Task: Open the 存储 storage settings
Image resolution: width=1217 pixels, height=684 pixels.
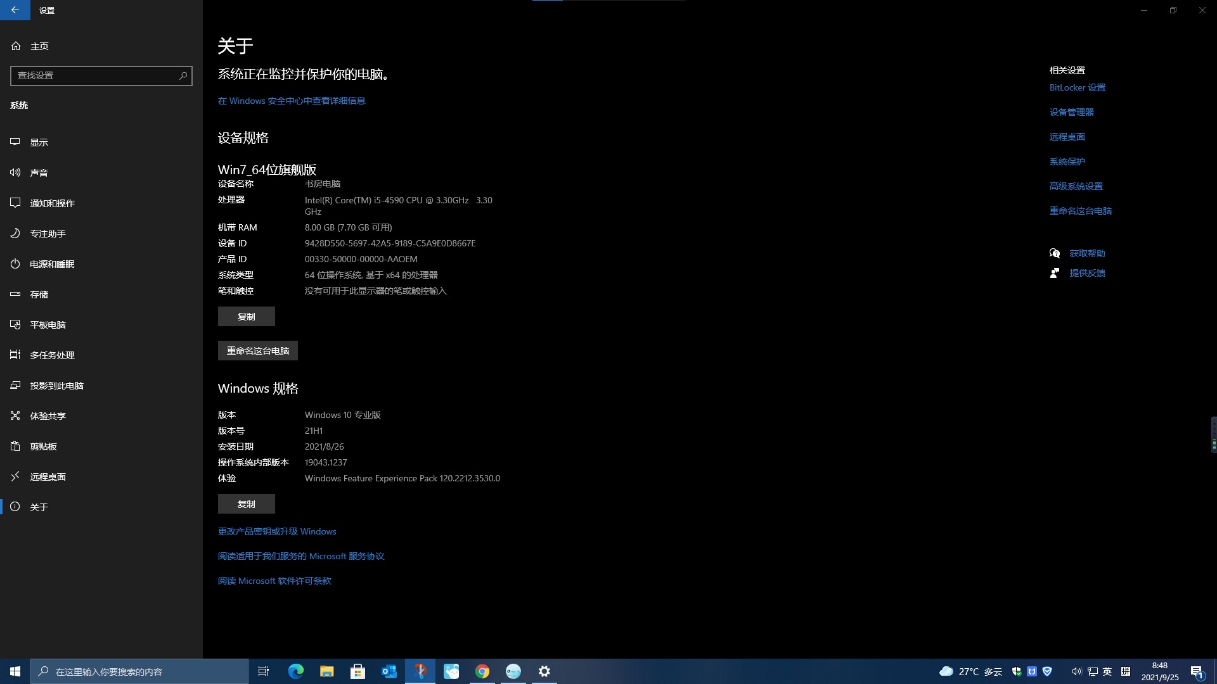Action: pos(101,294)
